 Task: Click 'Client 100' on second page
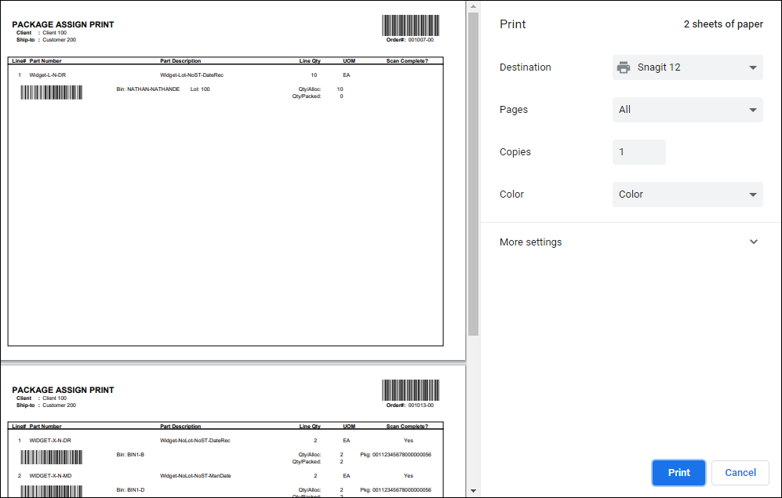click(x=54, y=398)
